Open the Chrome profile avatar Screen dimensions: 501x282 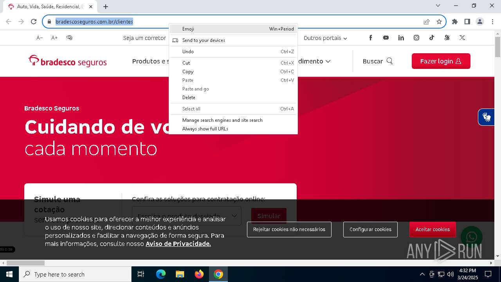point(480,22)
